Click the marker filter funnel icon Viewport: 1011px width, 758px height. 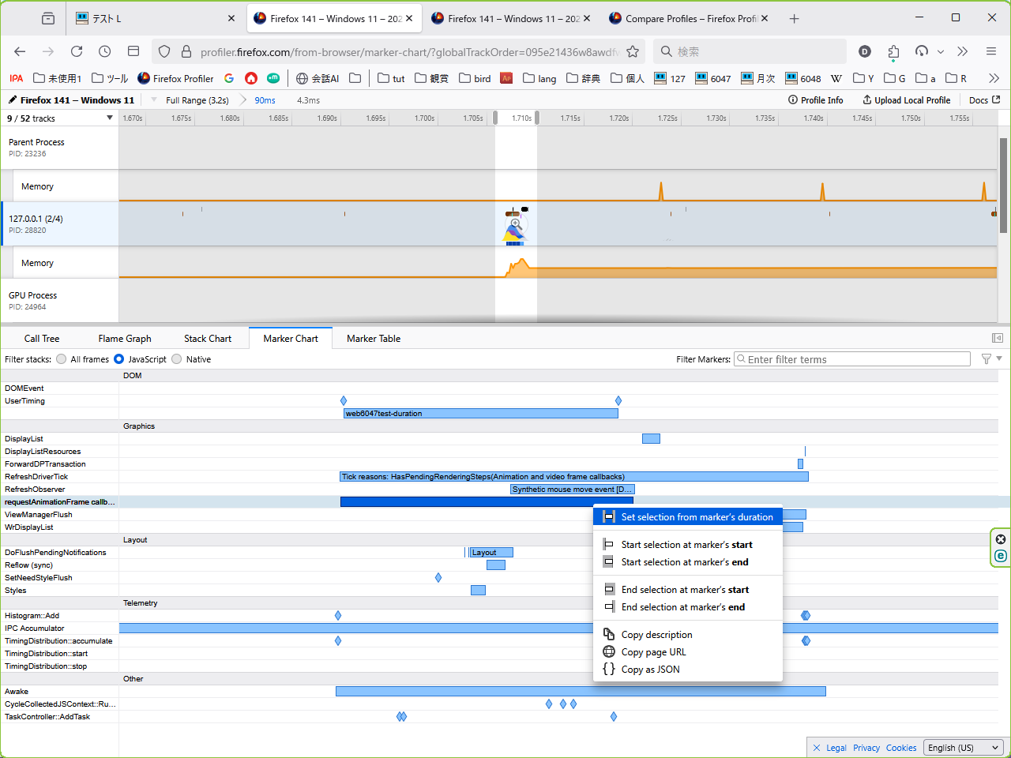point(987,358)
